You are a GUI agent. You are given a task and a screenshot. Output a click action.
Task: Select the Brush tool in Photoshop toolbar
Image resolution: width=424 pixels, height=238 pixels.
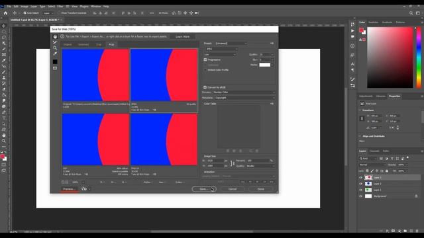[x=4, y=72]
